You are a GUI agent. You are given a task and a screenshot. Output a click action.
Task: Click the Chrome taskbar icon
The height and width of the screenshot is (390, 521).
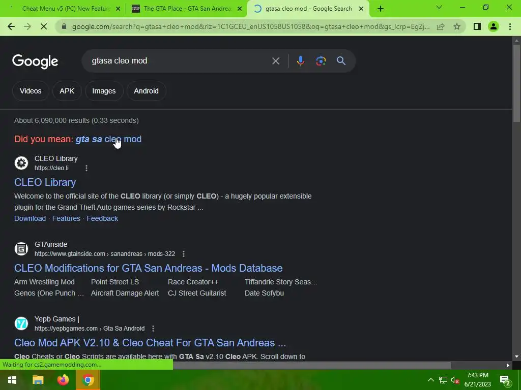(88, 380)
